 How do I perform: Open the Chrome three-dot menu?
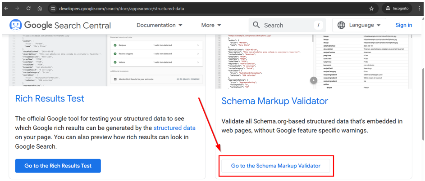coord(420,9)
